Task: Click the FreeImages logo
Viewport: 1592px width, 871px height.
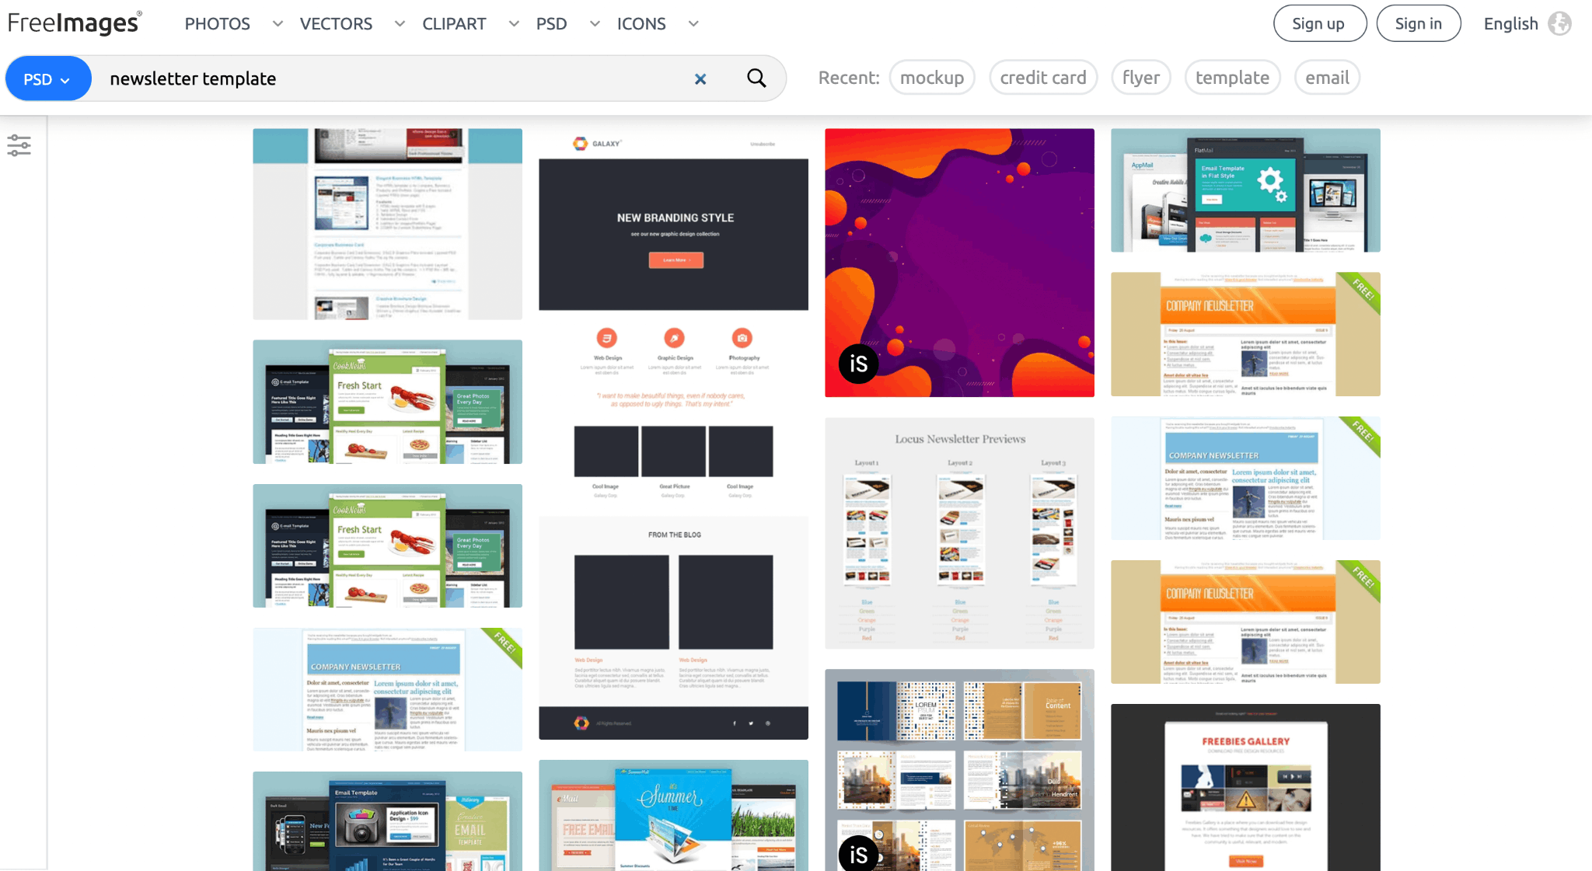Action: click(75, 23)
